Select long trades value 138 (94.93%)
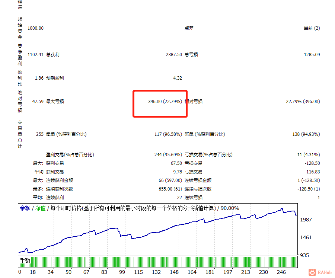The width and height of the screenshot is (335, 278). click(x=306, y=134)
